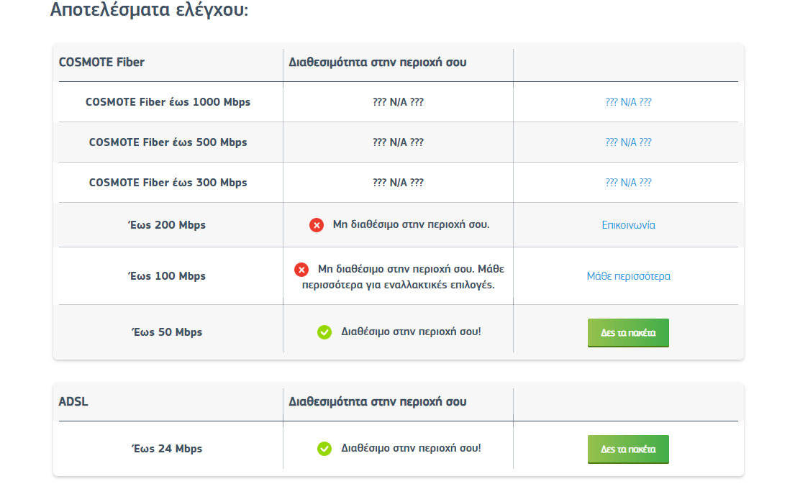The width and height of the screenshot is (795, 484).
Task: Click Αποτελέσματα ελέγχου heading
Action: [x=149, y=9]
